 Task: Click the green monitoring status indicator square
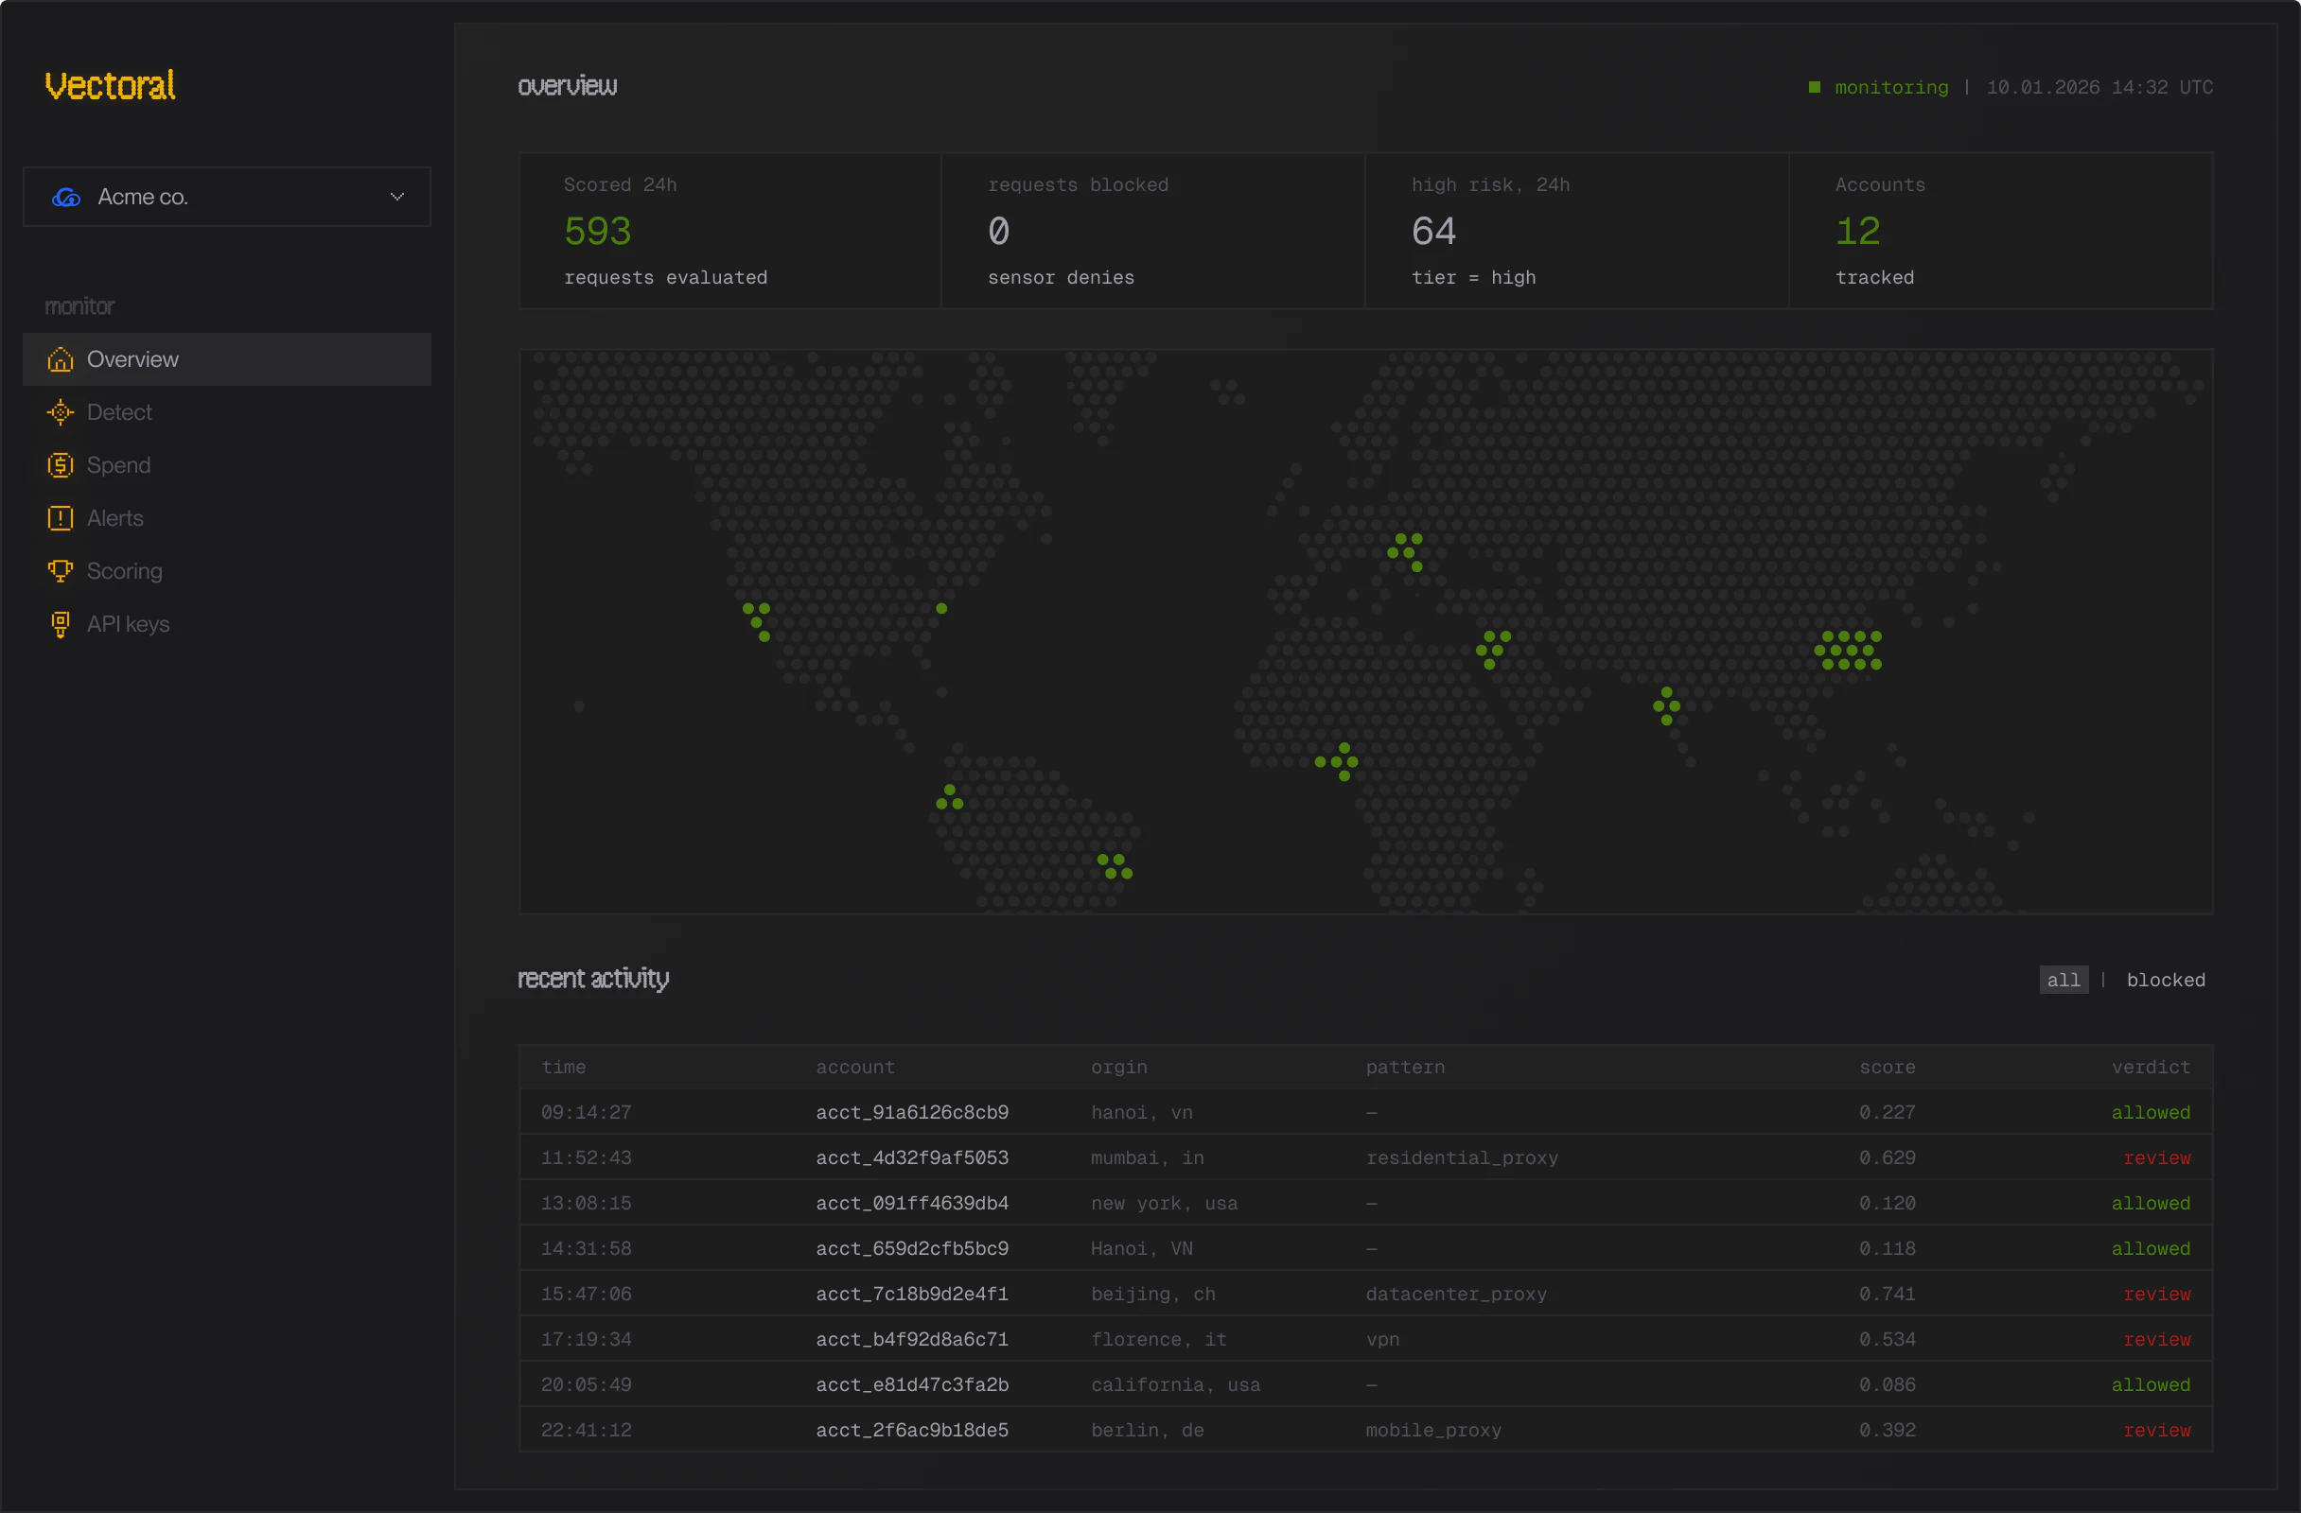[1815, 87]
